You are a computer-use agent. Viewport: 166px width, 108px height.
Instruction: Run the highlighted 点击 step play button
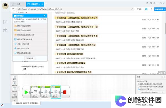(x=54, y=96)
